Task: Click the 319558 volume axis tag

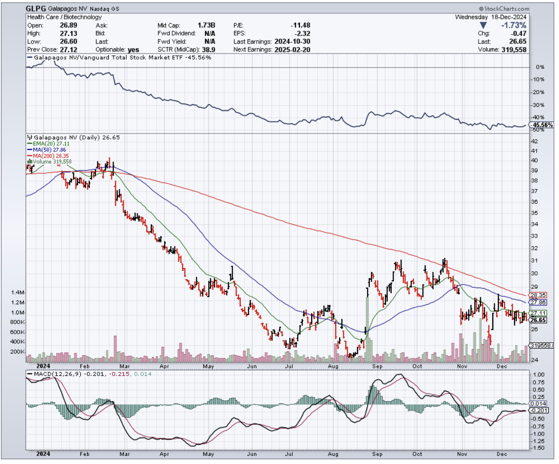Action: (x=541, y=346)
